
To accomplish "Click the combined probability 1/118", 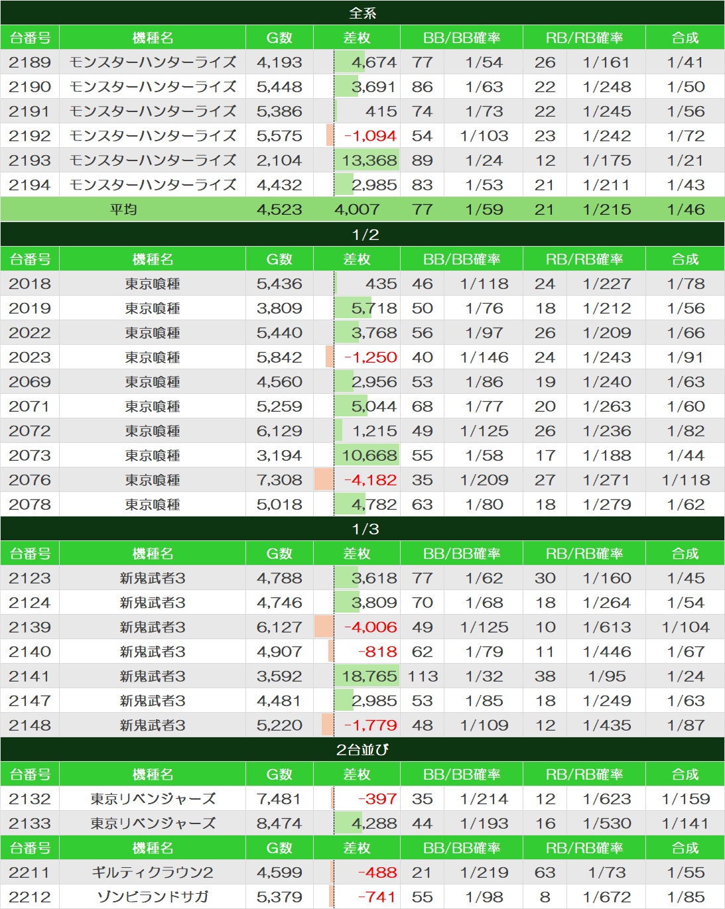I will point(686,480).
